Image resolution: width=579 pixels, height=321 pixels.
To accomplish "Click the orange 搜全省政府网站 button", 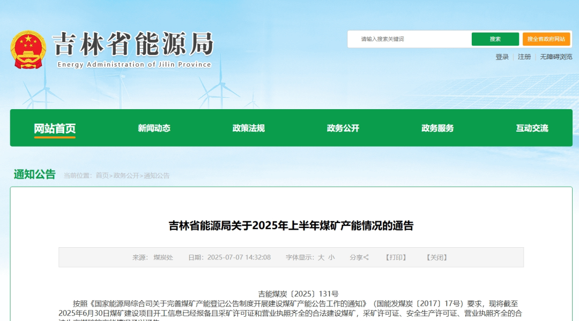I will coord(546,39).
